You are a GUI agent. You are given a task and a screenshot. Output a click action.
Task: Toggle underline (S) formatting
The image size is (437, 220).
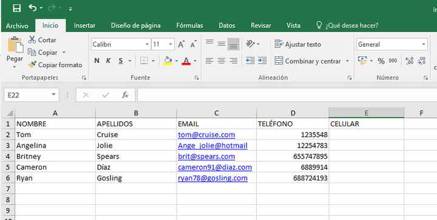(x=121, y=60)
